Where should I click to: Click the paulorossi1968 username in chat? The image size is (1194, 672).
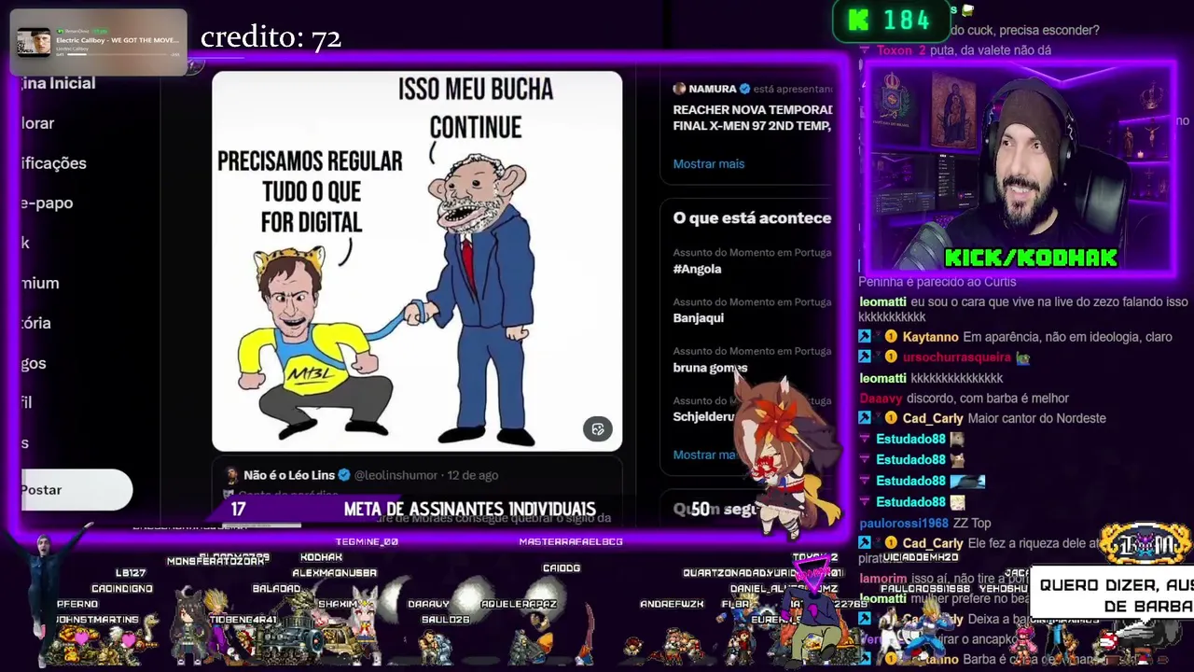pos(904,523)
